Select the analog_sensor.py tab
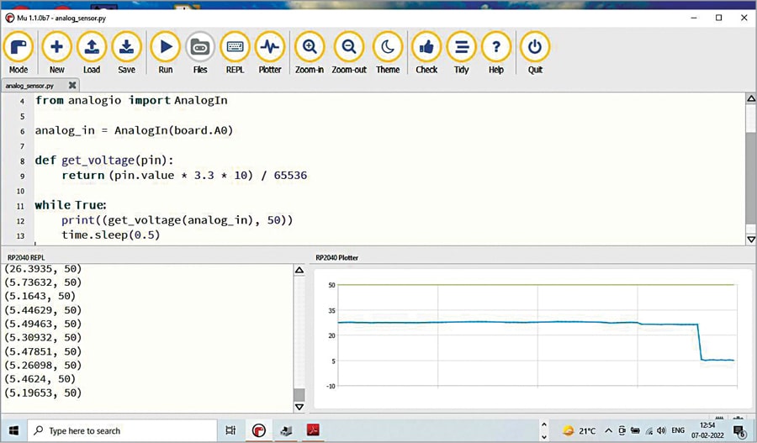Screen dimensions: 757x443 30,85
